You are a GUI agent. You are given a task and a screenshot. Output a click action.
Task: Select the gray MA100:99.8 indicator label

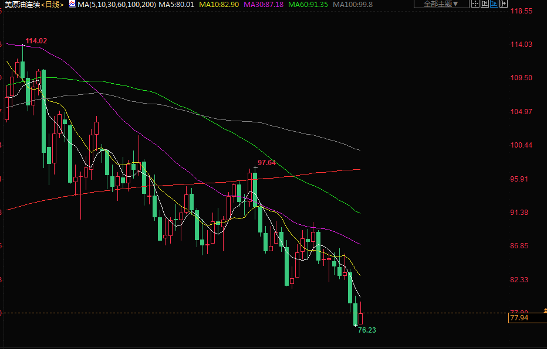pos(352,5)
